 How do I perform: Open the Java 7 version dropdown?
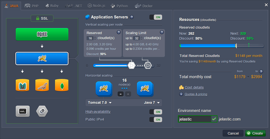(x=152, y=103)
